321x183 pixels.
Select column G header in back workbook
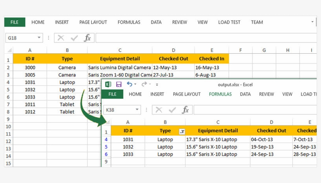264,50
